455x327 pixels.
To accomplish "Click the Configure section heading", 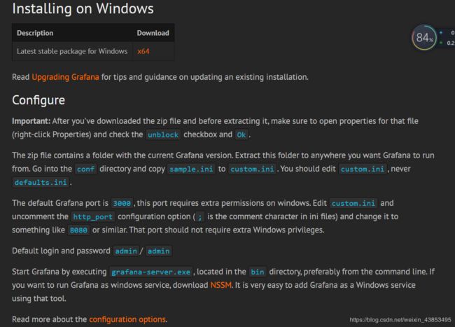I will coord(38,100).
